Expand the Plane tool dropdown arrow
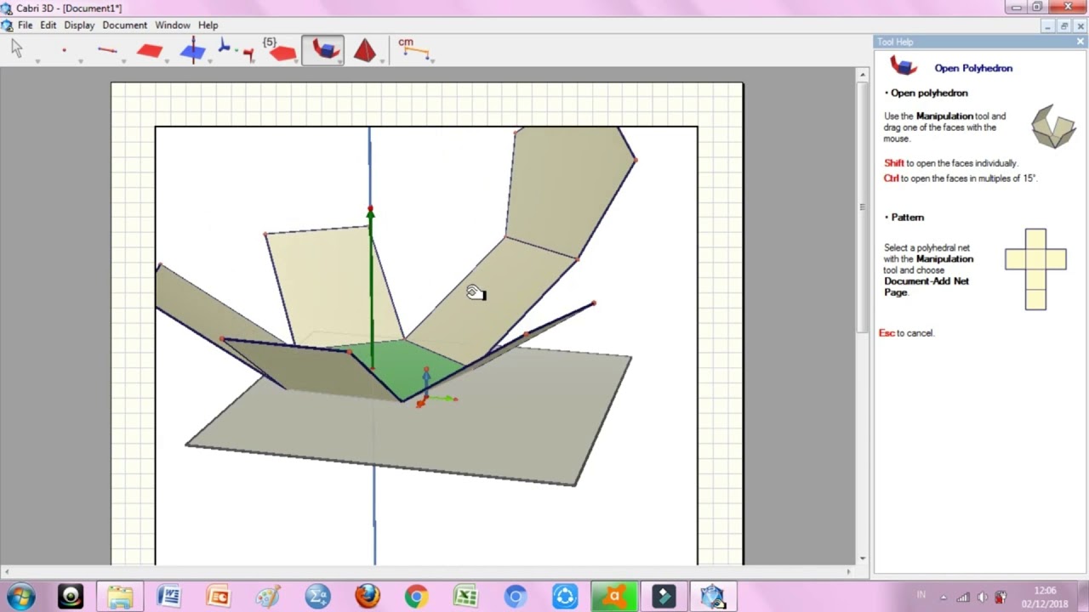Screen dimensions: 1089x612 [166, 60]
